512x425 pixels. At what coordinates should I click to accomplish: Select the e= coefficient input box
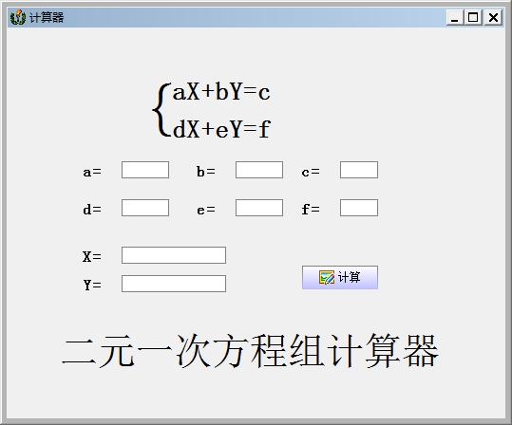point(259,208)
